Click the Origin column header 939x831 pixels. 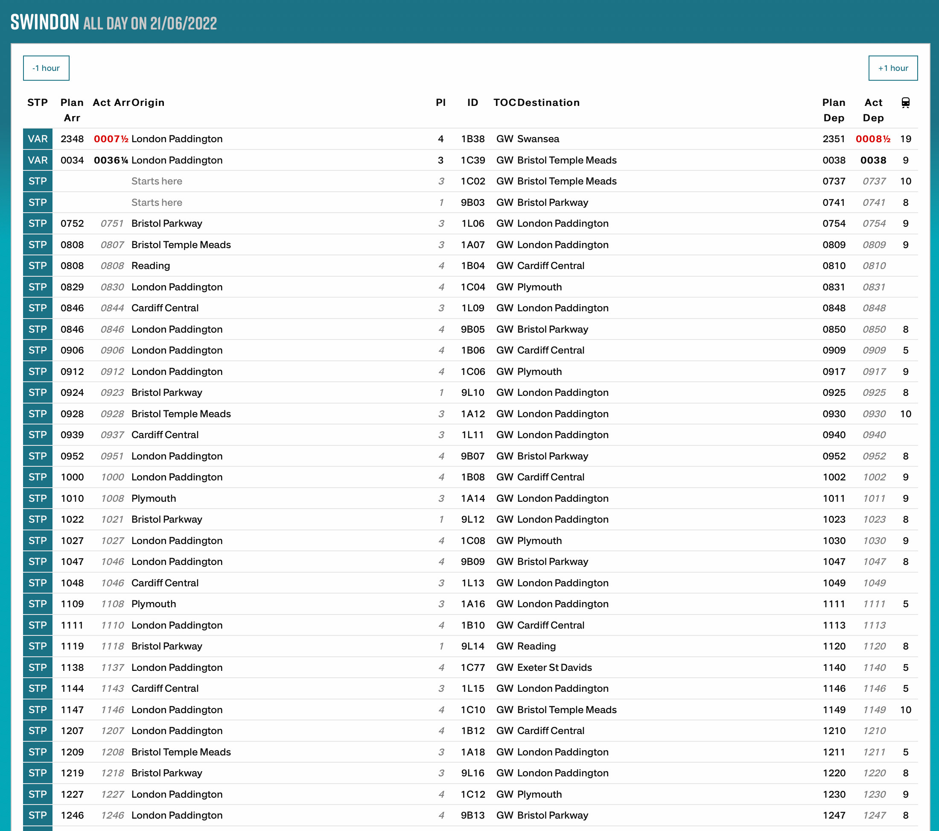(148, 102)
